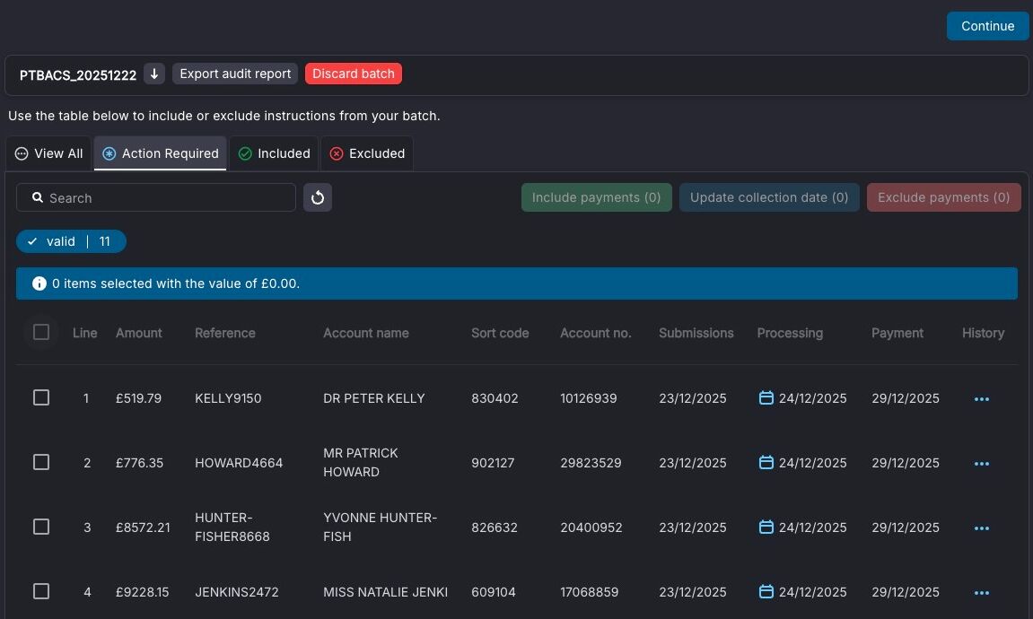
Task: Sort by the Account name column header
Action: (x=365, y=333)
